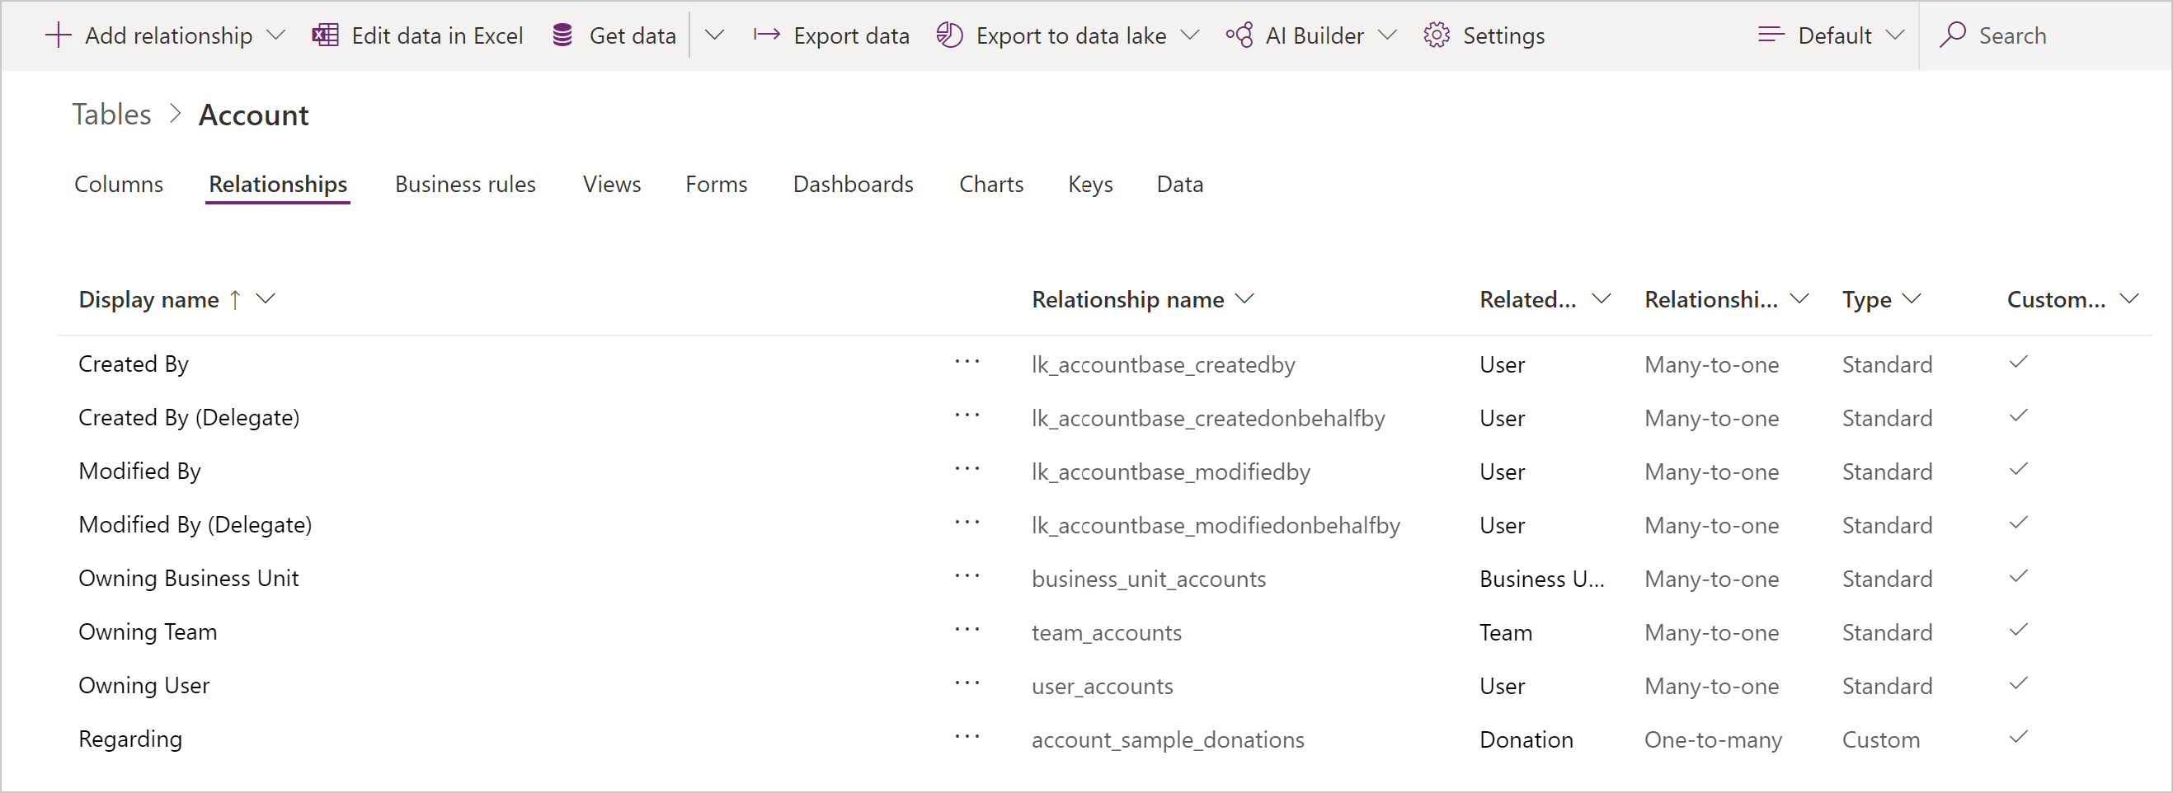Click the checkmark for the Regarding relationship
This screenshot has height=793, width=2173.
click(2020, 735)
